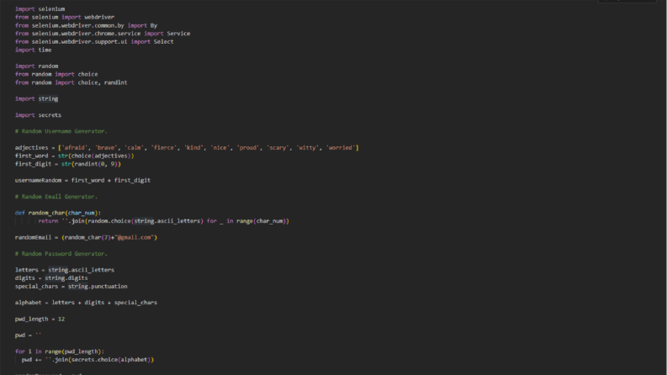667x375 pixels.
Task: Click the '# Random Username Generator.' comment
Action: coord(61,131)
